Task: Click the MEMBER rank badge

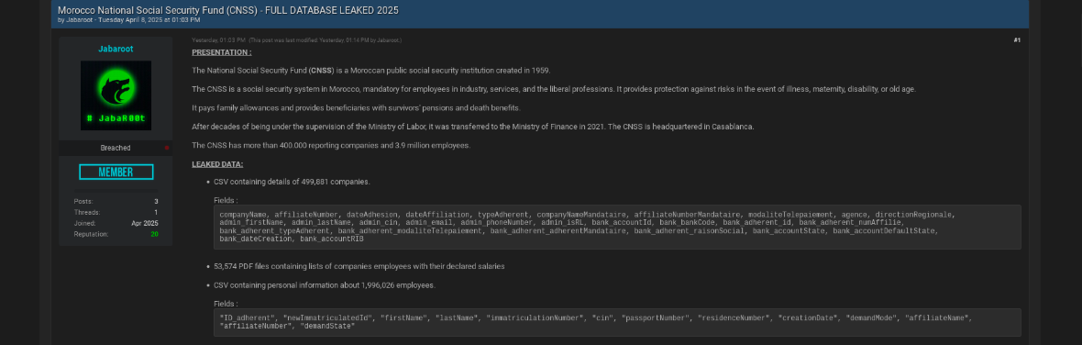Action: [x=116, y=172]
